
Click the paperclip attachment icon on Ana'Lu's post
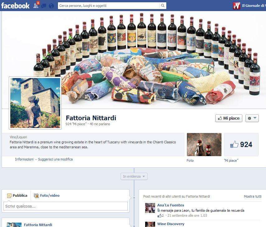click(x=158, y=210)
